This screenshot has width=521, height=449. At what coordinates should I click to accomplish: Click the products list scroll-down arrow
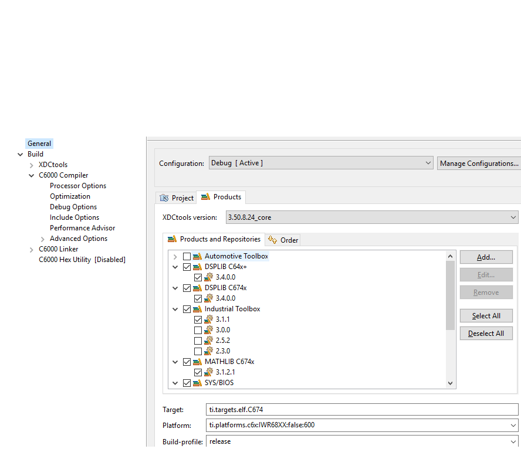pyautogui.click(x=450, y=383)
